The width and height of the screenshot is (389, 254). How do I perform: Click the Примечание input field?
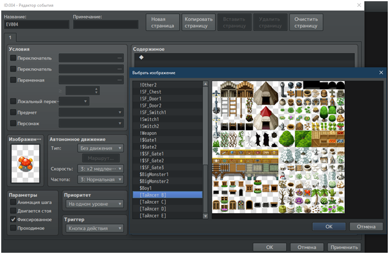coord(106,24)
